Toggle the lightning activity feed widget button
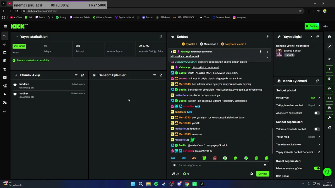Viewport: 335px width, 188px height. [x=329, y=69]
